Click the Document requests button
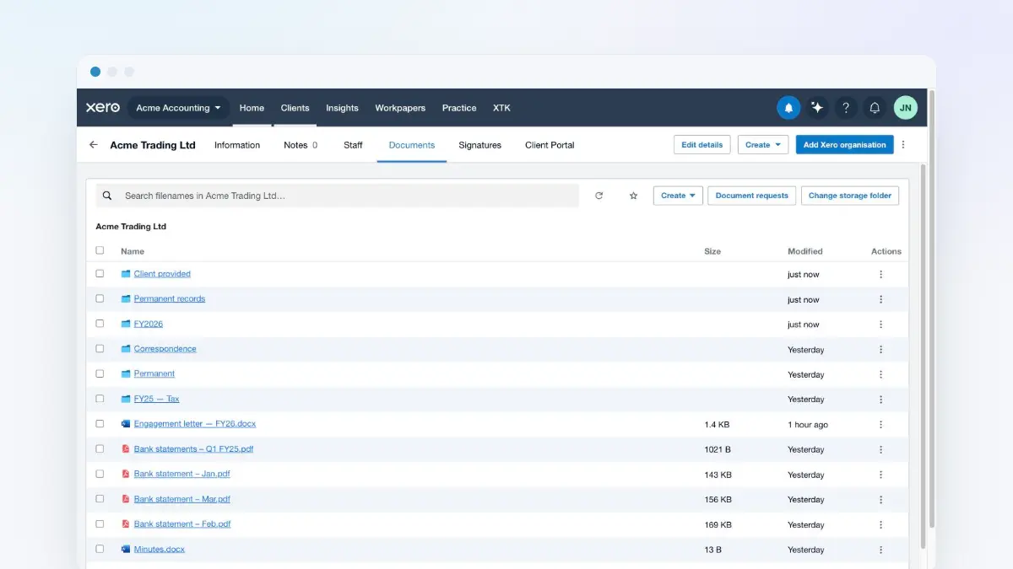This screenshot has height=569, width=1013. point(751,196)
